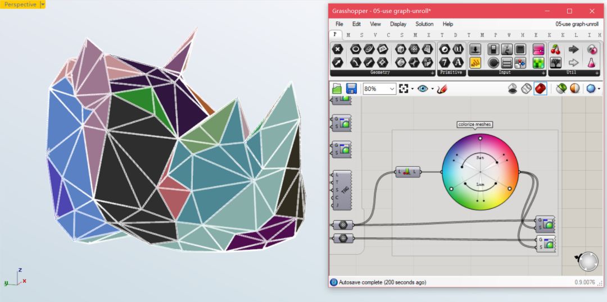The image size is (607, 302).
Task: Select the Integer (7) parameter icon
Action: tap(445, 62)
